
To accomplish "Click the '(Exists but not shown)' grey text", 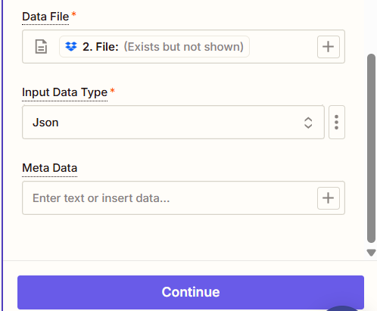I will [x=183, y=47].
